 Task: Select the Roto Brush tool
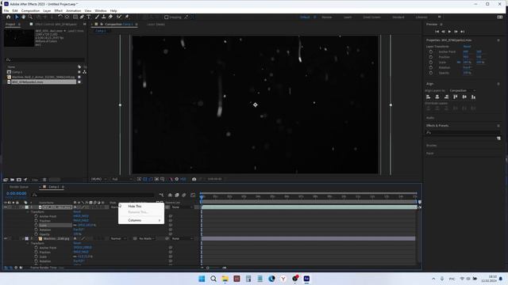119,17
